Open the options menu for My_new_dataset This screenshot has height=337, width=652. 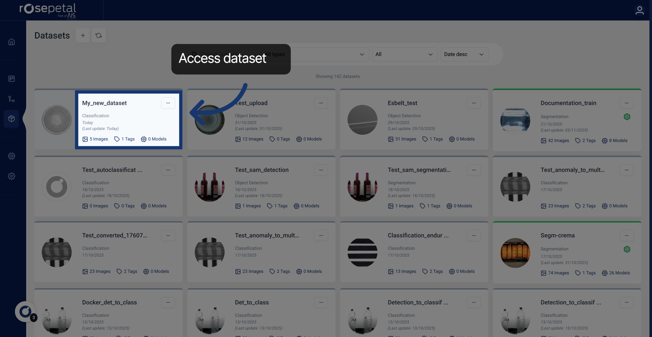coord(168,103)
